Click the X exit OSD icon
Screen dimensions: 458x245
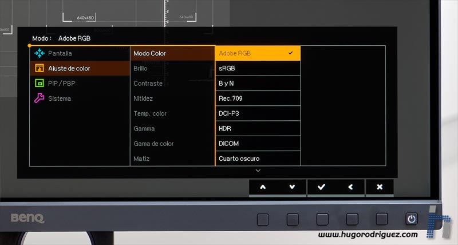tap(380, 187)
